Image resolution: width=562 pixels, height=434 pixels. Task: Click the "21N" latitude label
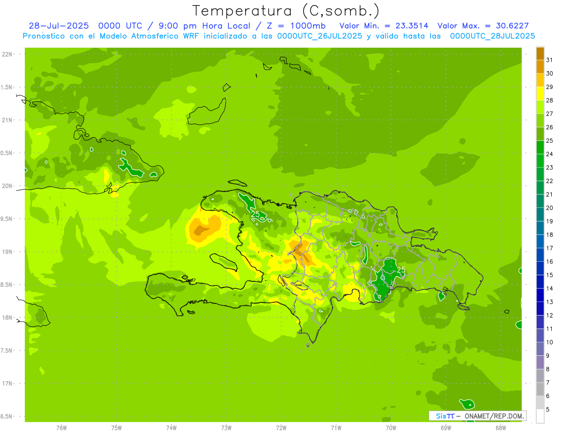click(7, 120)
